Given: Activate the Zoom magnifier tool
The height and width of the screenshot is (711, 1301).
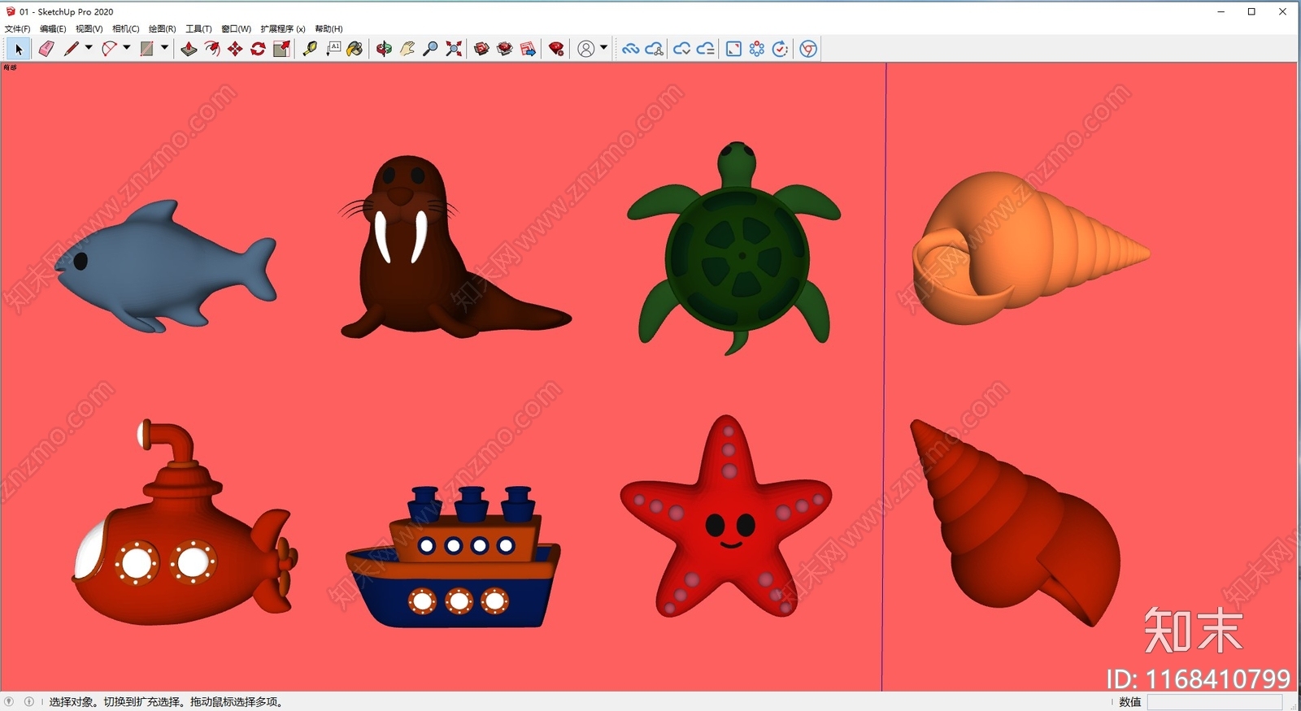Looking at the screenshot, I should 431,49.
